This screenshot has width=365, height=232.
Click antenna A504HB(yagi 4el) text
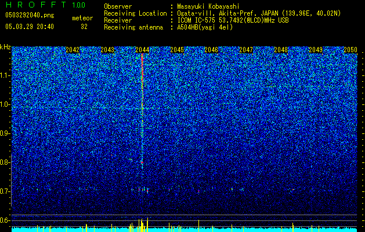205,27
